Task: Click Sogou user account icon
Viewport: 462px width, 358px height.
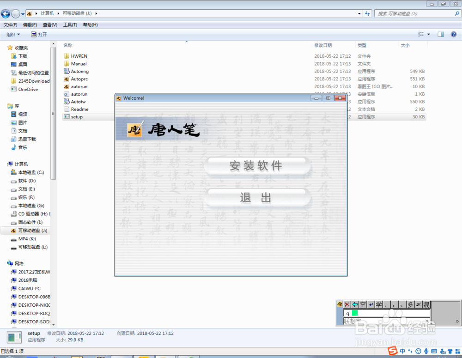Action: [442, 351]
